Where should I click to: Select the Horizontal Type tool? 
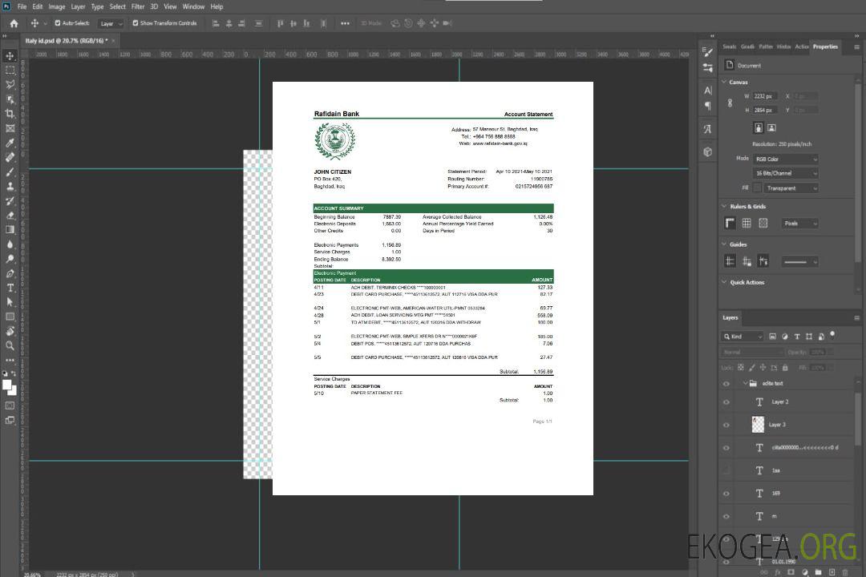[10, 288]
